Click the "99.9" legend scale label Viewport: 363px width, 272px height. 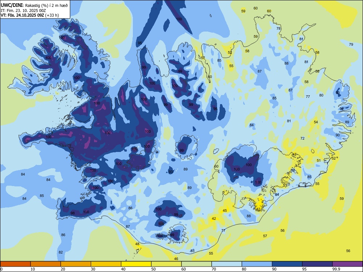[336, 269]
